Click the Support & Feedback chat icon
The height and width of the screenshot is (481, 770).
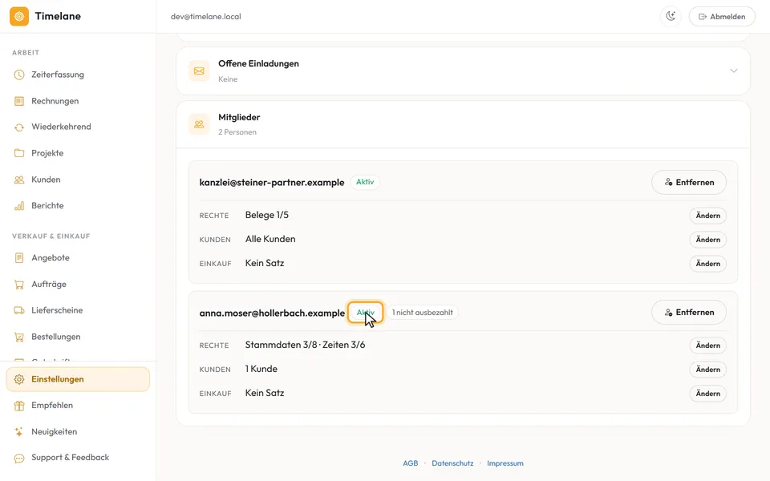pos(19,458)
